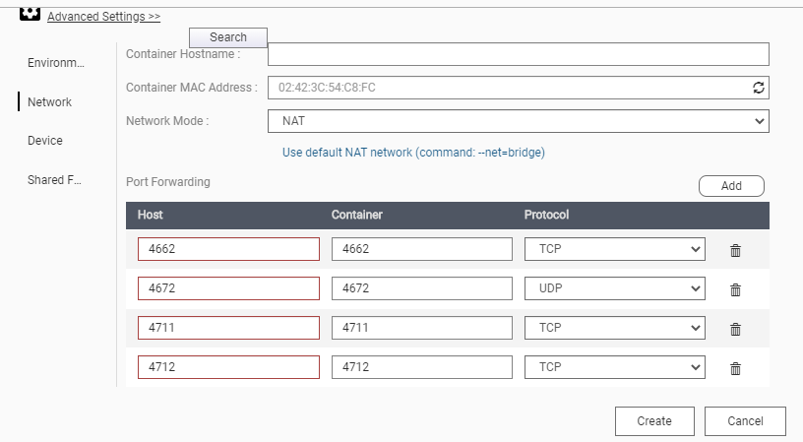803x442 pixels.
Task: Remove the 4712 port forwarding entry
Action: [735, 368]
